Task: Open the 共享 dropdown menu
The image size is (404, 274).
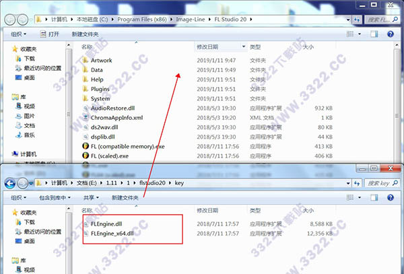Action: (91, 197)
